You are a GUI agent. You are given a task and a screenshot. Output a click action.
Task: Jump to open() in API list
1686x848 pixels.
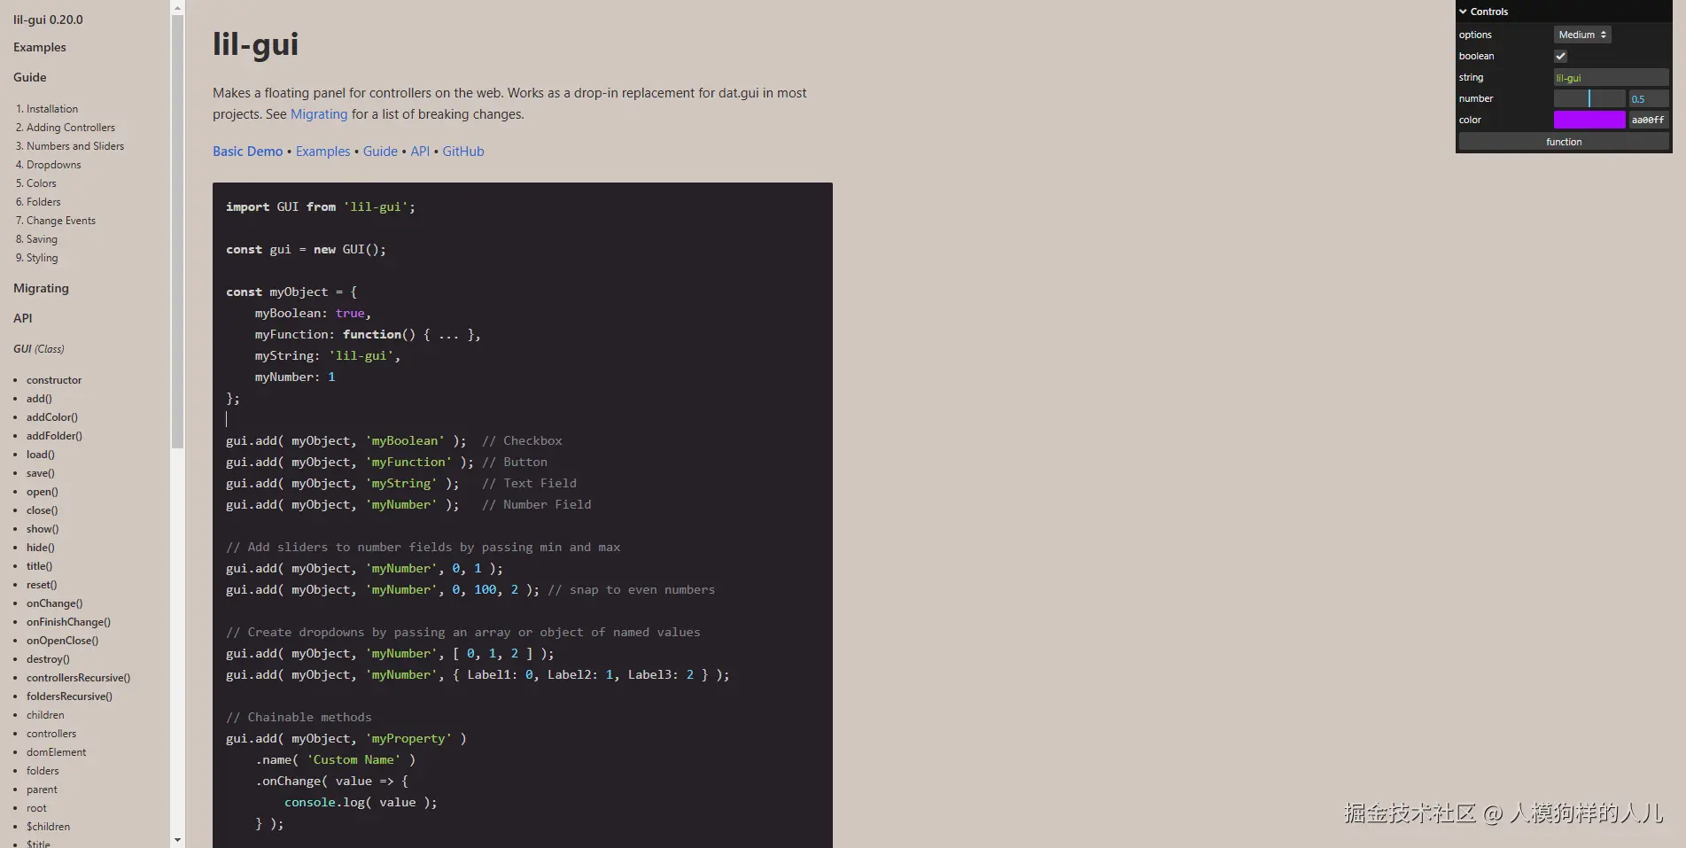(x=43, y=492)
